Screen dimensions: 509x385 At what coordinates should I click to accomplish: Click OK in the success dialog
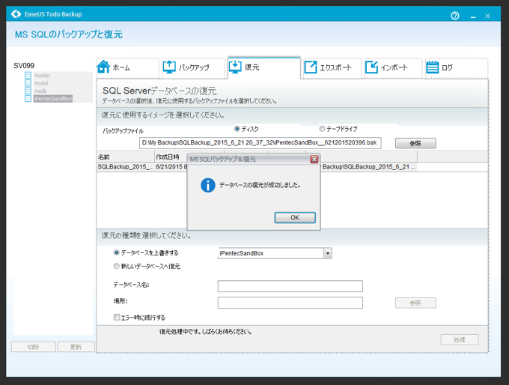295,217
